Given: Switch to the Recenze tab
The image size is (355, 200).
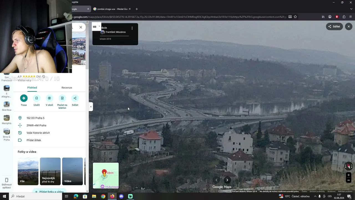Looking at the screenshot, I should 67,87.
